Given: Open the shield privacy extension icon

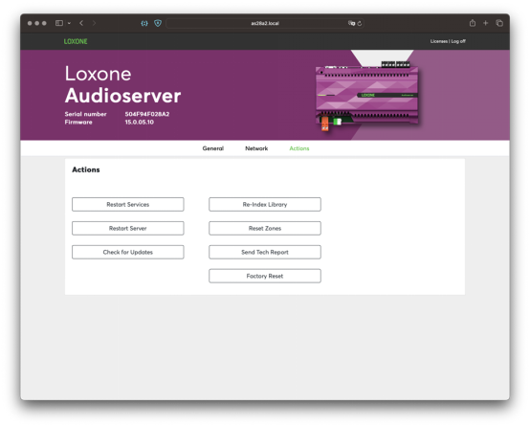Looking at the screenshot, I should (158, 23).
